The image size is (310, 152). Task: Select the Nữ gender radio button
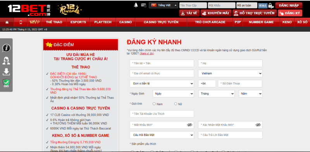176,104
